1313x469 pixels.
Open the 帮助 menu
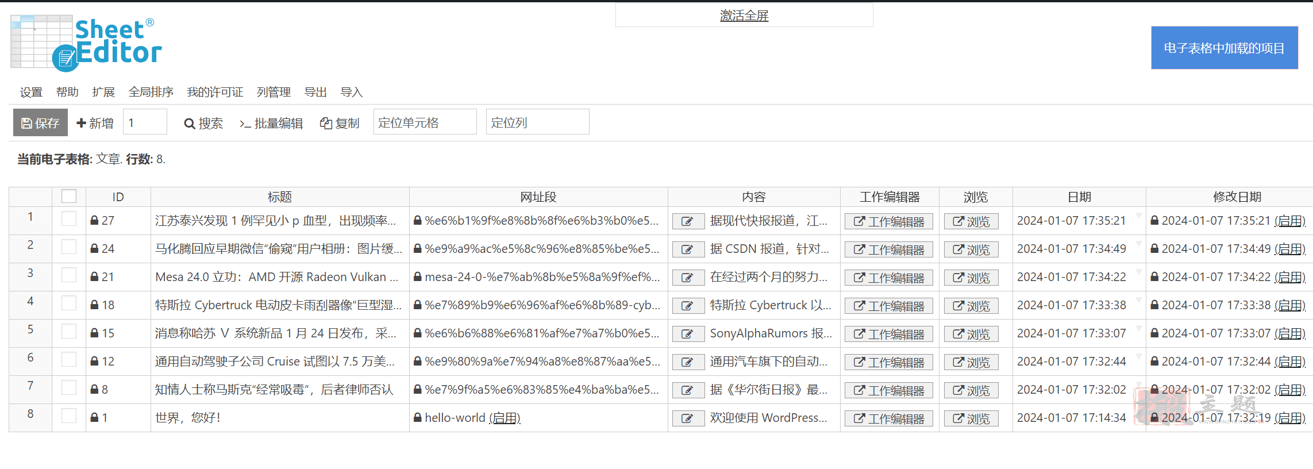(x=67, y=92)
